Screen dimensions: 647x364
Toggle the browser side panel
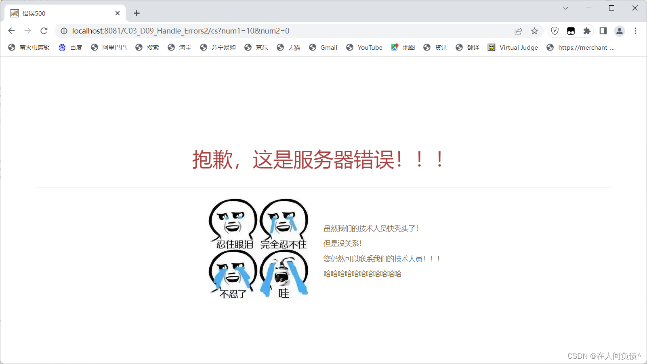pyautogui.click(x=603, y=31)
